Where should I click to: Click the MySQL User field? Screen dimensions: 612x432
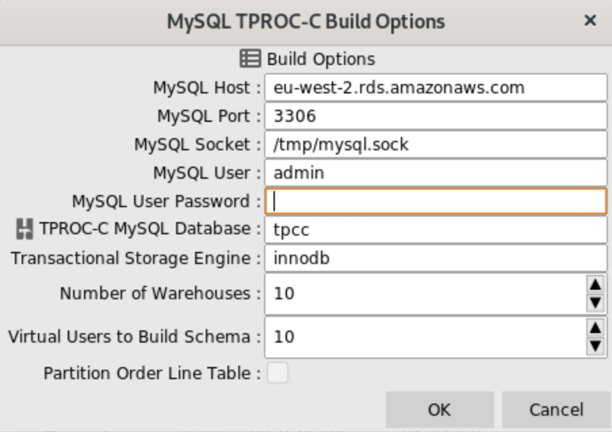[x=435, y=173]
